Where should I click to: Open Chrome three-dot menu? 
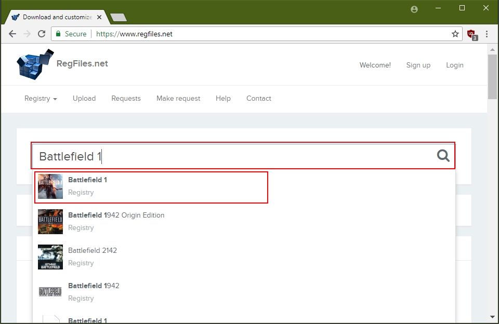pyautogui.click(x=487, y=34)
